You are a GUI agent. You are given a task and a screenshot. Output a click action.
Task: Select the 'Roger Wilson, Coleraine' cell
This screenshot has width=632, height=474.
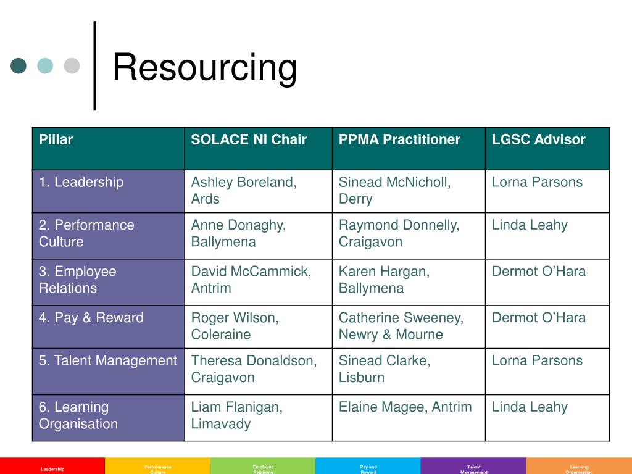click(x=259, y=327)
